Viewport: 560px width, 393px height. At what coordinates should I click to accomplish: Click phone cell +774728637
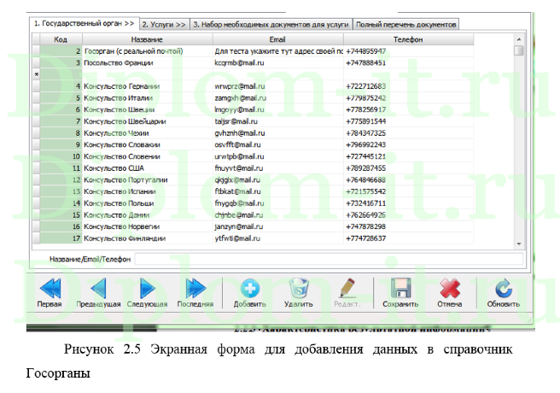click(409, 238)
